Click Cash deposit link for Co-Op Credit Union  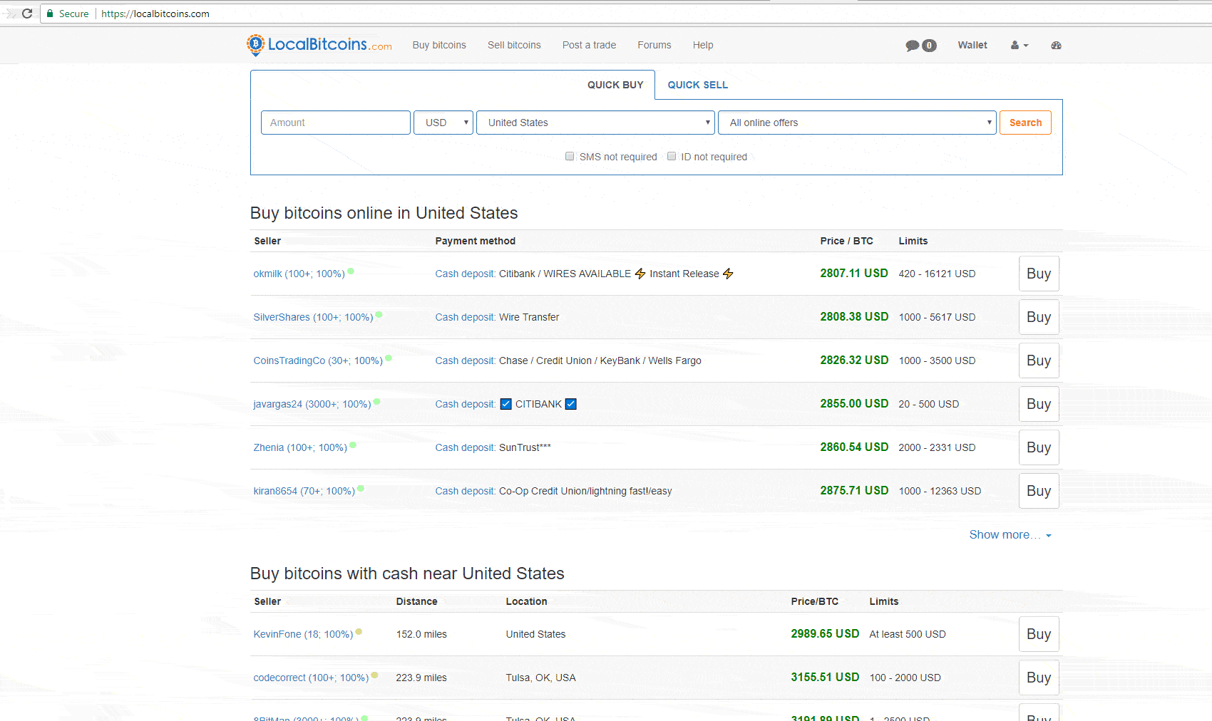[465, 491]
